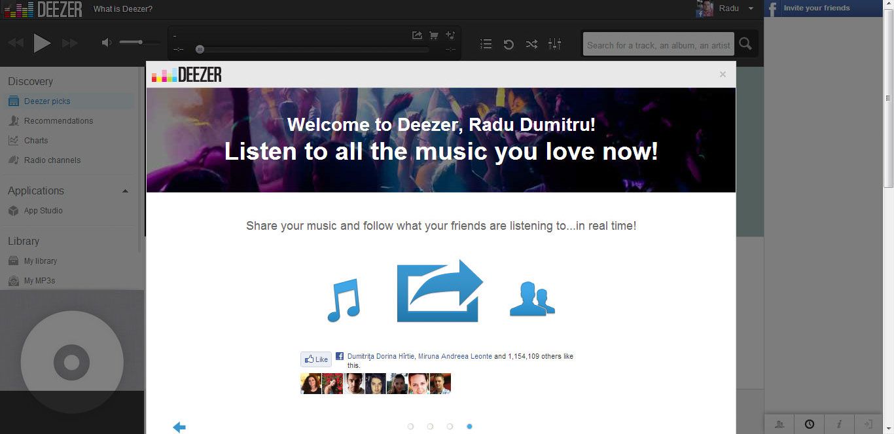Click collapse panel arrow icon bottom right
Image resolution: width=894 pixels, height=434 pixels.
pos(868,424)
